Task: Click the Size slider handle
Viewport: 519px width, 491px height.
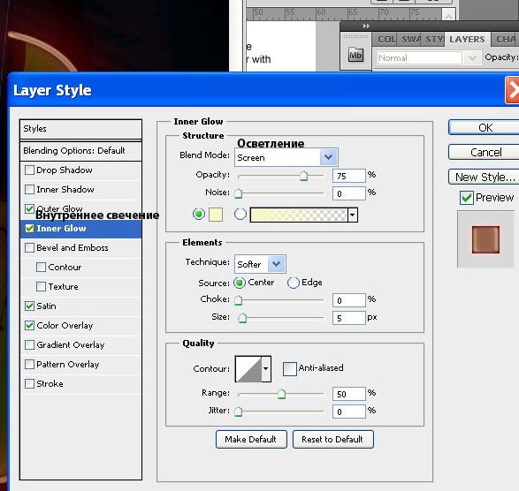Action: coord(242,318)
